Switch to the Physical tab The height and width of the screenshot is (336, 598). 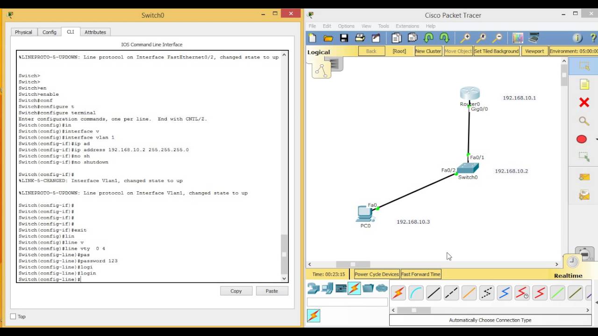click(23, 32)
